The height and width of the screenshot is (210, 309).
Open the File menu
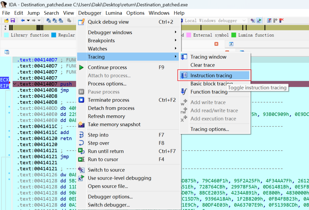point(6,13)
